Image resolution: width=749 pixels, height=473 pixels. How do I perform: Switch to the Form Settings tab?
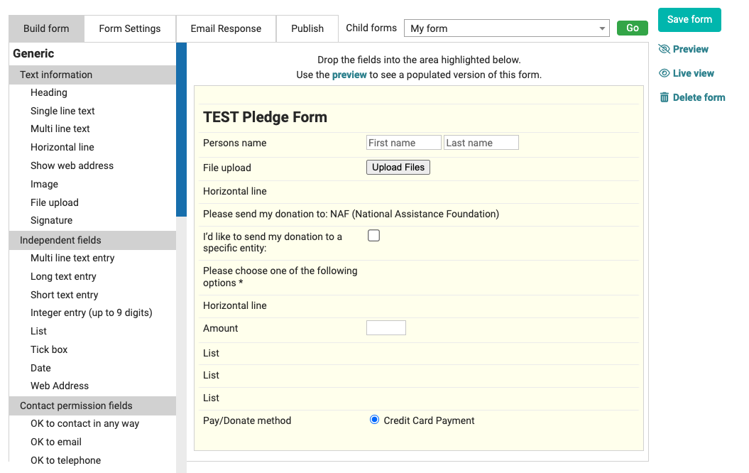(x=130, y=28)
